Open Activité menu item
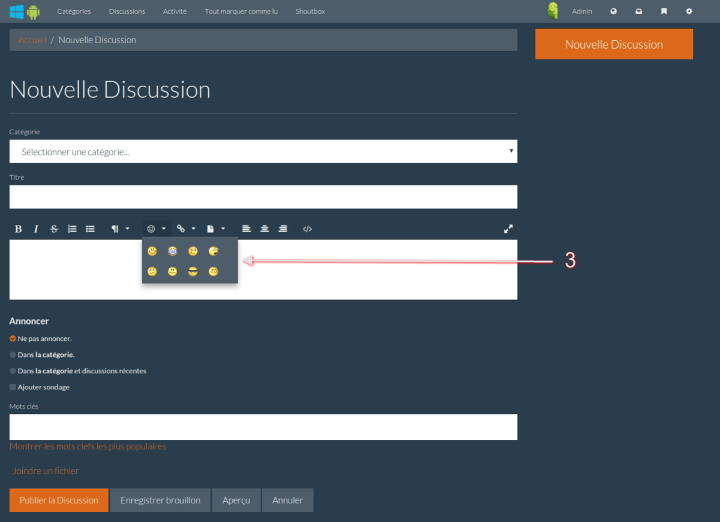The width and height of the screenshot is (720, 522). tap(175, 11)
